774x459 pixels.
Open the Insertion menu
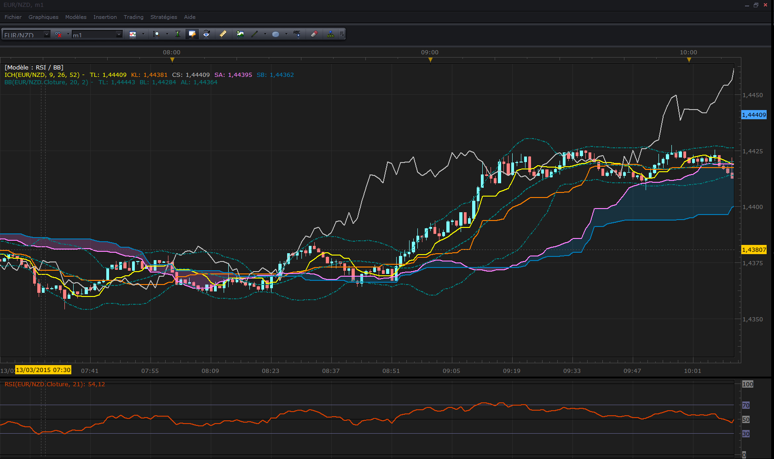pos(105,17)
